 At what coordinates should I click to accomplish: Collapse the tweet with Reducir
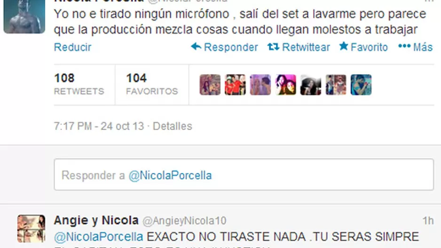pos(72,47)
